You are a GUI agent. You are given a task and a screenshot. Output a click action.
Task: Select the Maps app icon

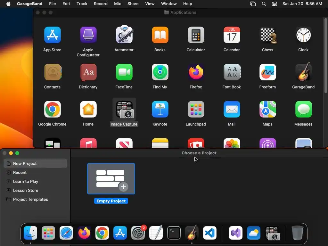[x=268, y=109]
